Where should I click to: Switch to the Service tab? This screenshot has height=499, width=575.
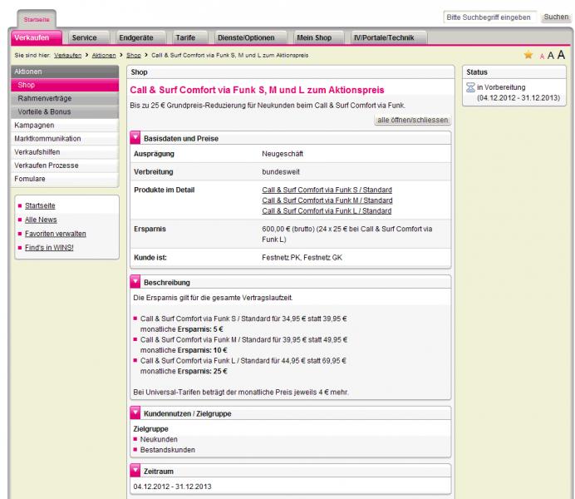[x=88, y=37]
